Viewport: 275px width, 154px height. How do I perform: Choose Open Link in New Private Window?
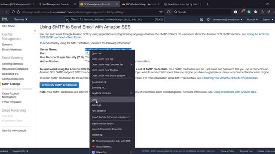click(112, 76)
